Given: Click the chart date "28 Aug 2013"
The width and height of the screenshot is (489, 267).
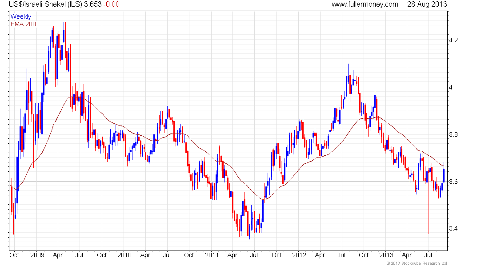Looking at the screenshot, I should coord(427,4).
